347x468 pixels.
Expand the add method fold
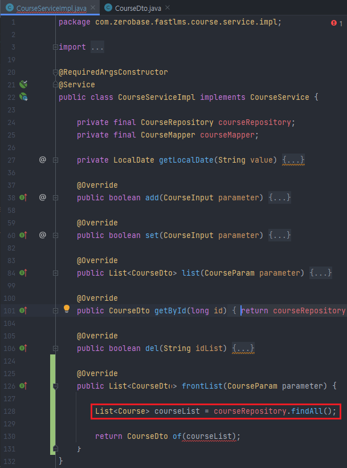click(55, 198)
